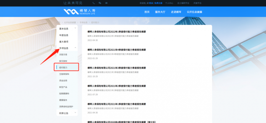
Task: Click date 2022-04-30
Action: point(93,40)
